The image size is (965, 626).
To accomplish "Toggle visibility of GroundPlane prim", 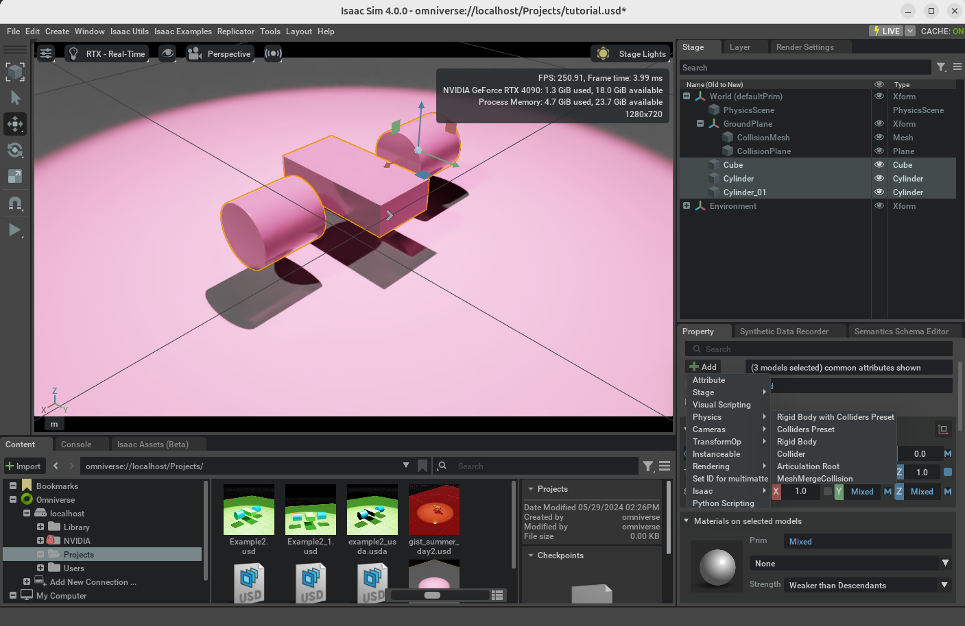I will pyautogui.click(x=879, y=124).
